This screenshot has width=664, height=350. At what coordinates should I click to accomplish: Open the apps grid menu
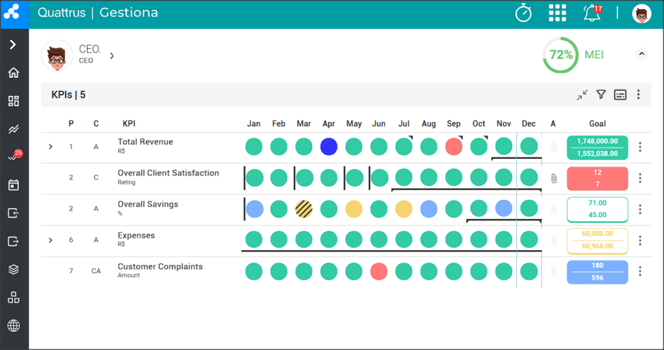(x=557, y=13)
